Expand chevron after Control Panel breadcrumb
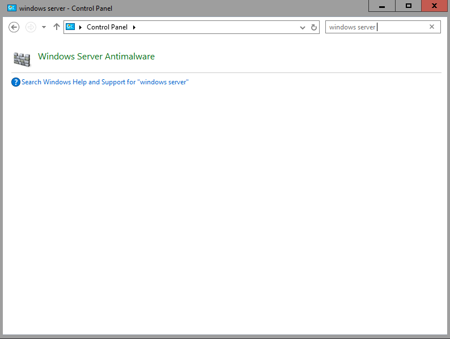 [x=134, y=27]
